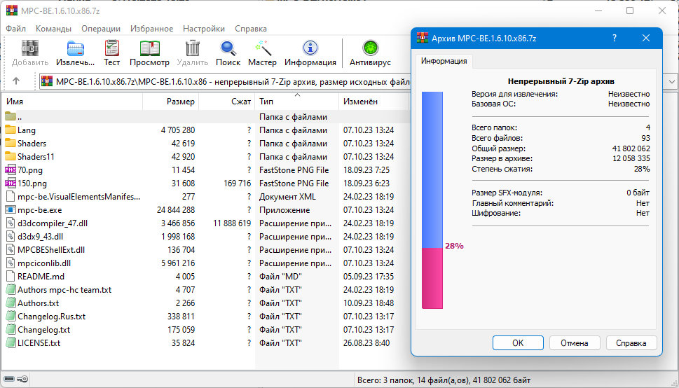
Task: Click the status bar total summary
Action: click(444, 380)
